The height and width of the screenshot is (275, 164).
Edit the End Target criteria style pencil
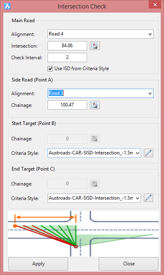(x=148, y=198)
